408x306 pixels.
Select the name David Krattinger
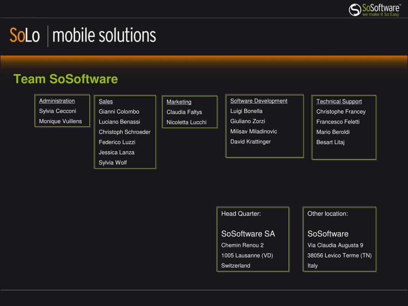251,142
